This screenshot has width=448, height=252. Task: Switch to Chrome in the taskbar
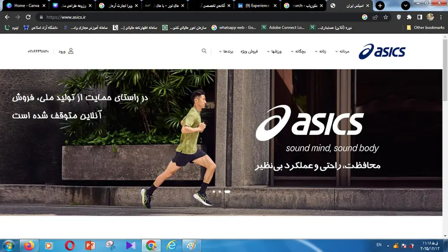(151, 245)
